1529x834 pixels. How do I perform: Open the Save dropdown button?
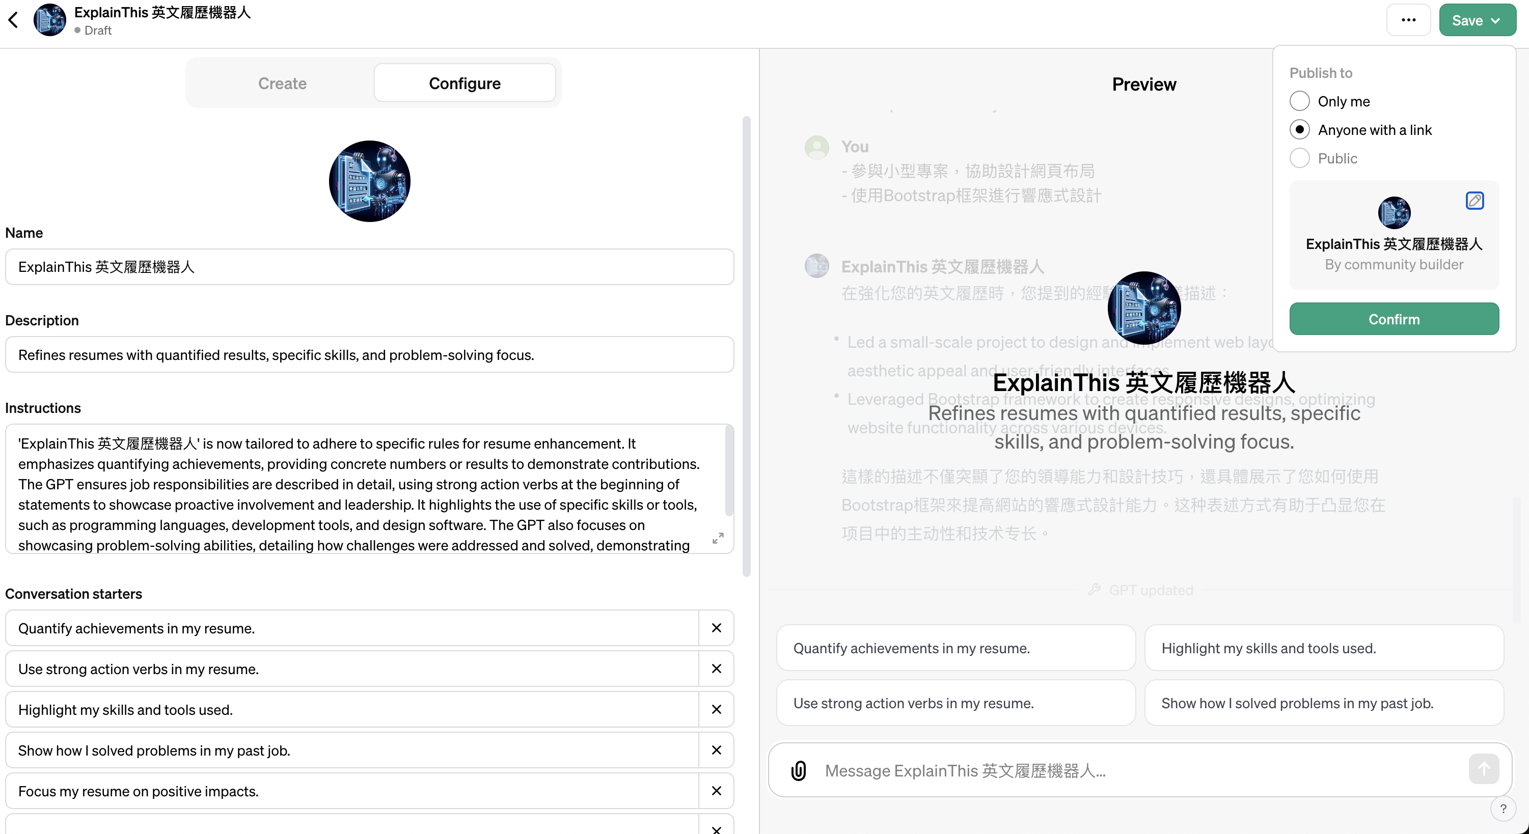click(1477, 20)
